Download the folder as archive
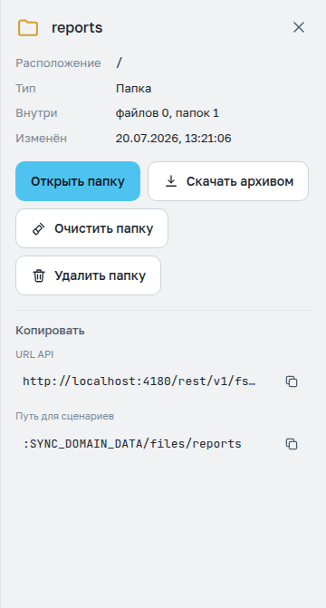This screenshot has height=608, width=326. coord(228,181)
